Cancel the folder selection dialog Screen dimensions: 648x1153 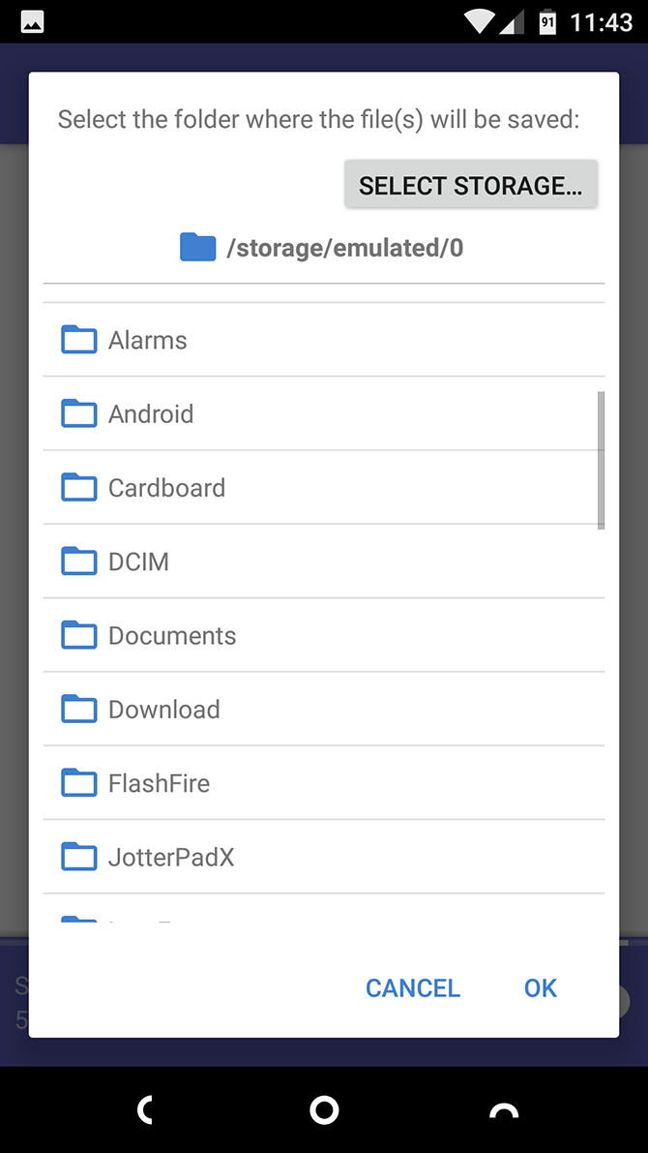(412, 987)
